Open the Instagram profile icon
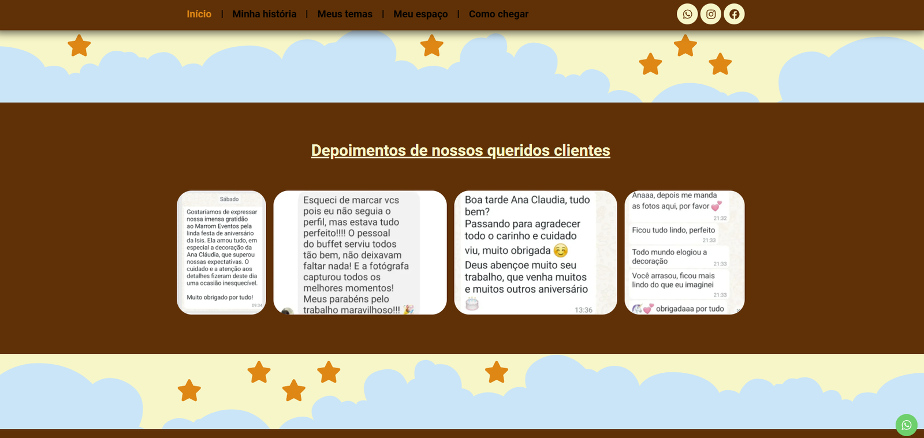Screen dimensions: 924x438 pos(711,14)
